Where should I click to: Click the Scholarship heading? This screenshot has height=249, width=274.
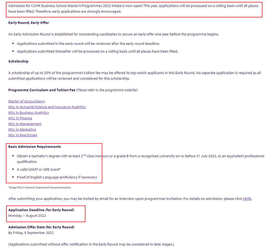18,61
